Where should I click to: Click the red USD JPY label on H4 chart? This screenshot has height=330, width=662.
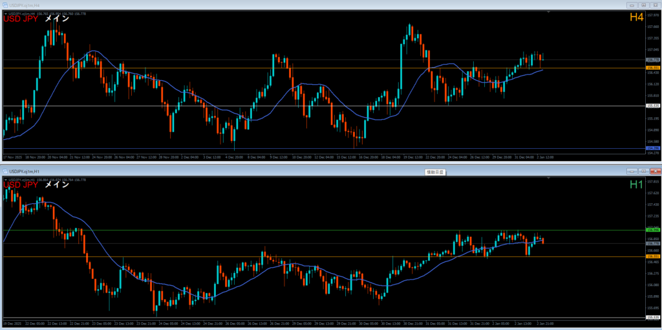tap(21, 19)
